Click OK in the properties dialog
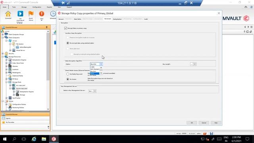Screen dimensions: 254x143 [x=192, y=123]
